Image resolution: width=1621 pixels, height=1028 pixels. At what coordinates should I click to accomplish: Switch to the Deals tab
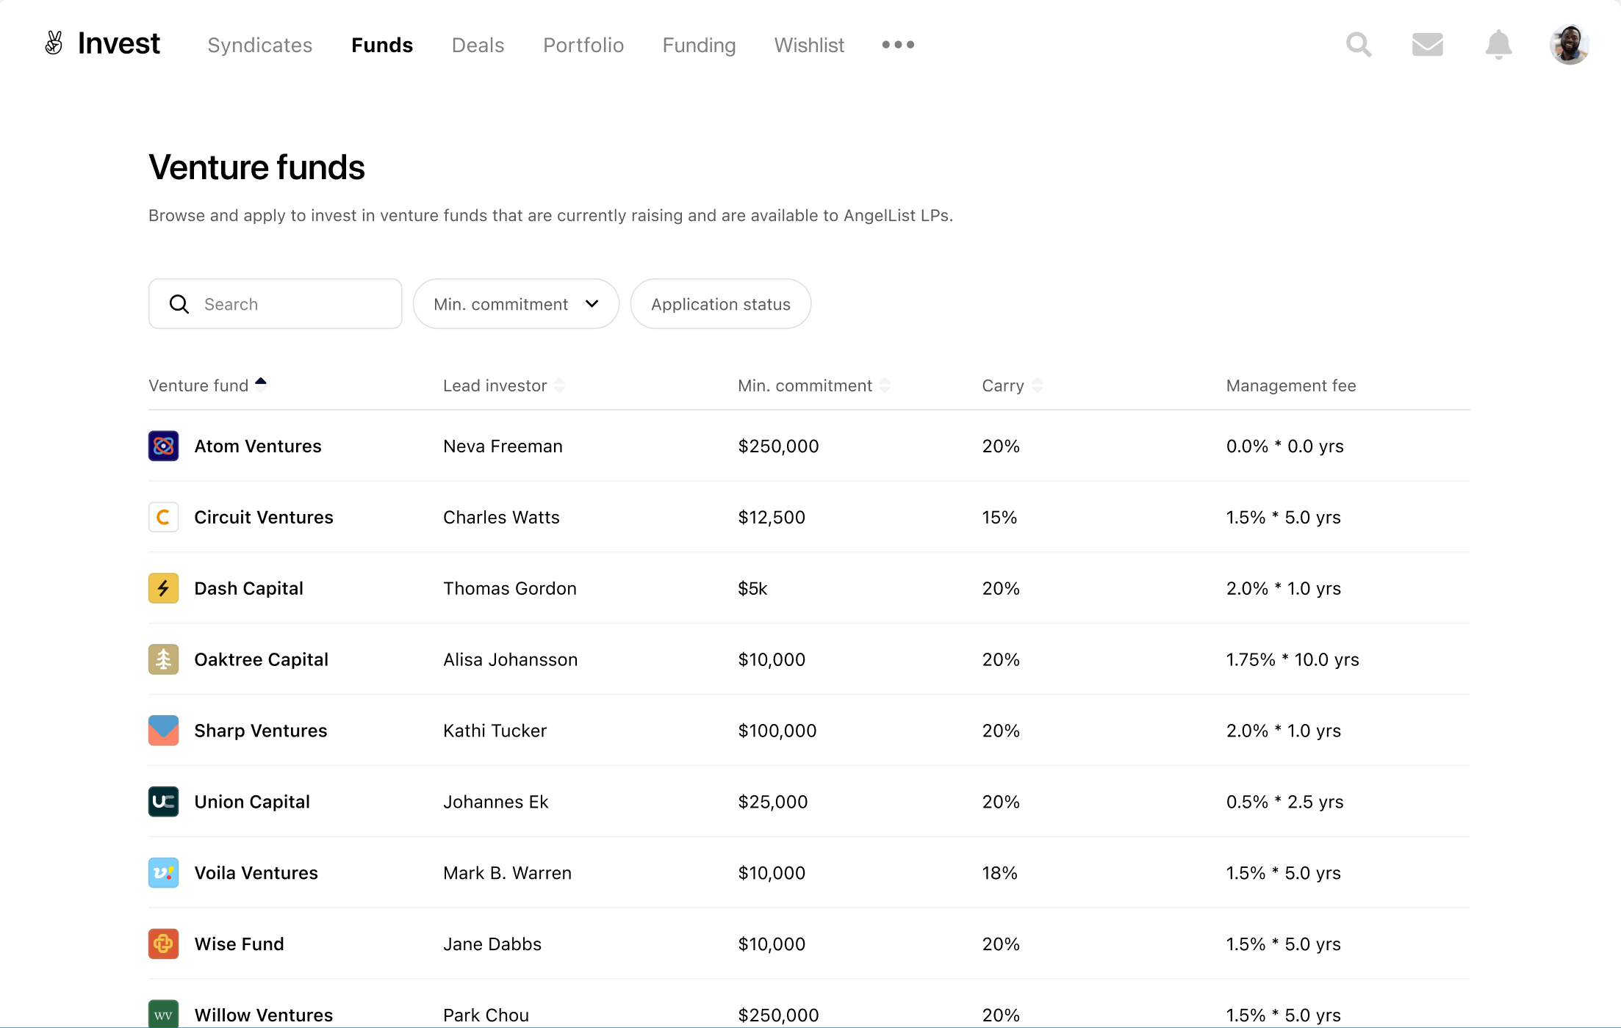coord(478,45)
